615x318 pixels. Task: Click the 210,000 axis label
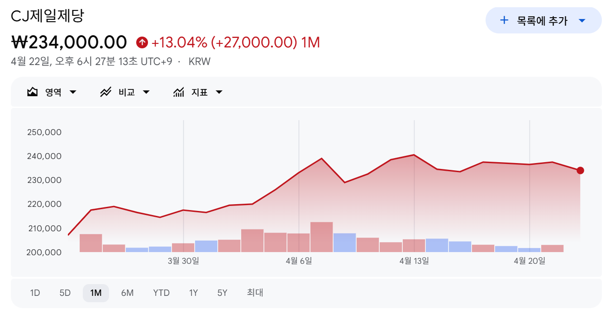coord(45,228)
